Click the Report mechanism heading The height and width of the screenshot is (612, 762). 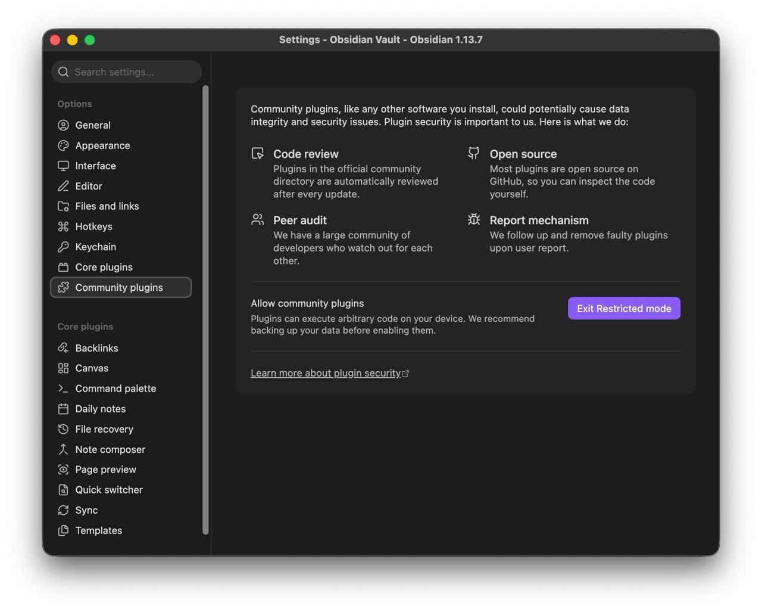[539, 220]
